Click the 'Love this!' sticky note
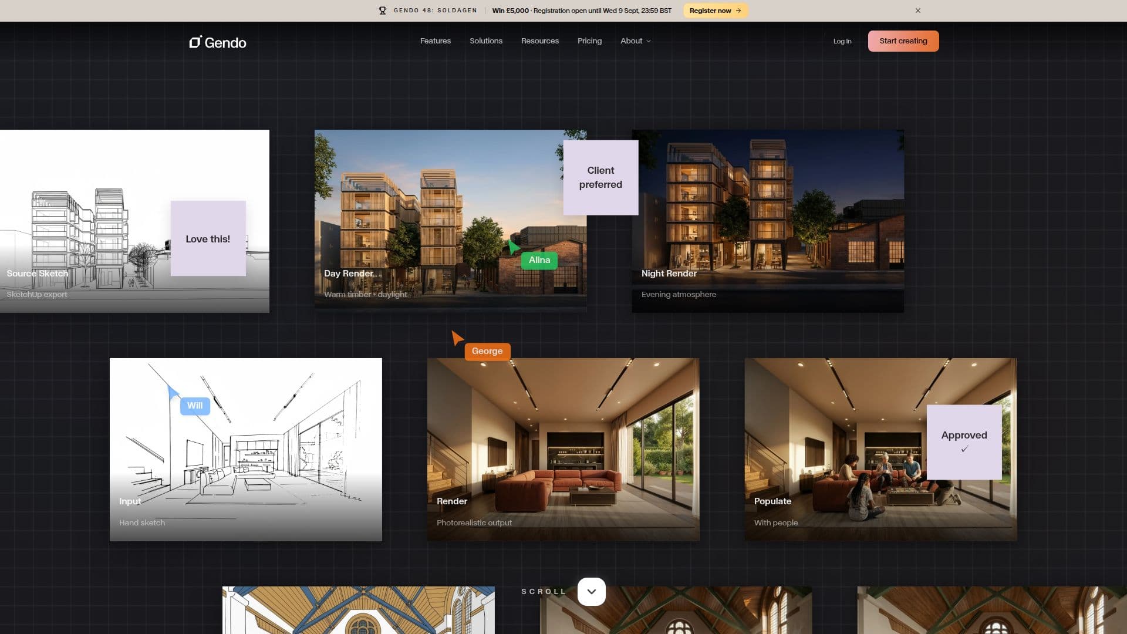The width and height of the screenshot is (1127, 634). [208, 238]
